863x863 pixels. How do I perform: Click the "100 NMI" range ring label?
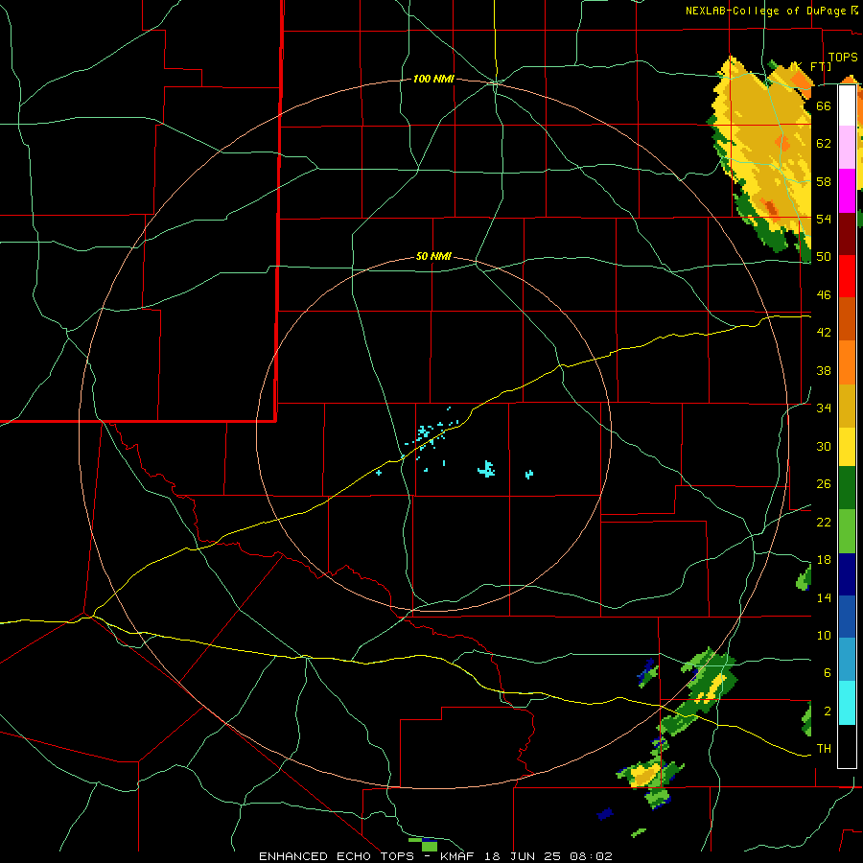click(x=433, y=80)
